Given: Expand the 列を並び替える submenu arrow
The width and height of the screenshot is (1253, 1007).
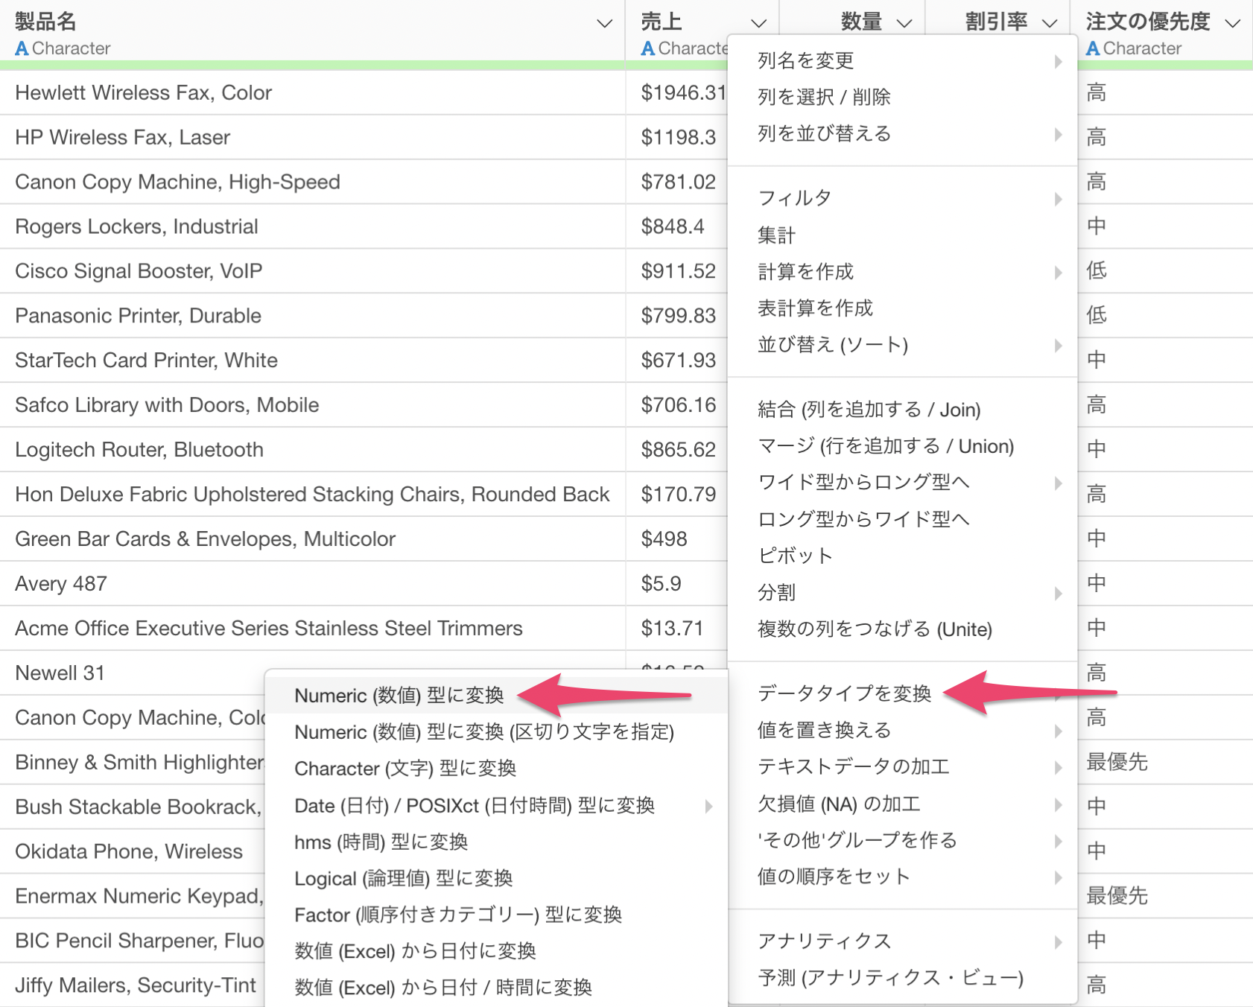Looking at the screenshot, I should [x=1058, y=134].
